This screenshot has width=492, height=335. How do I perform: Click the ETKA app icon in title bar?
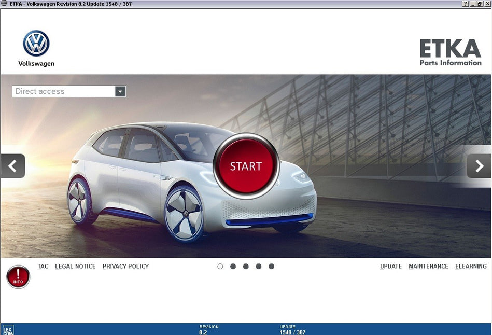click(x=4, y=4)
